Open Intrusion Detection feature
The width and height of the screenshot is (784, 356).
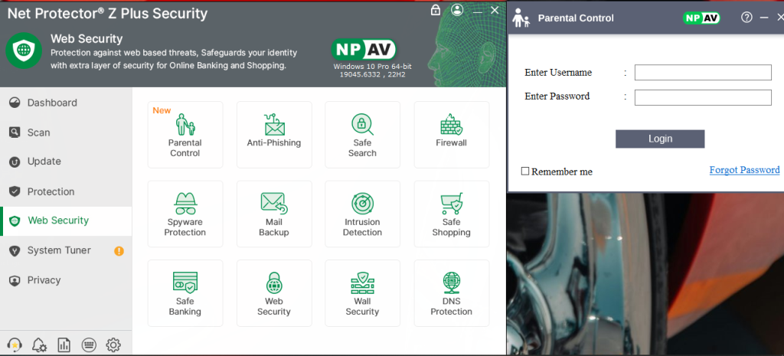[362, 214]
